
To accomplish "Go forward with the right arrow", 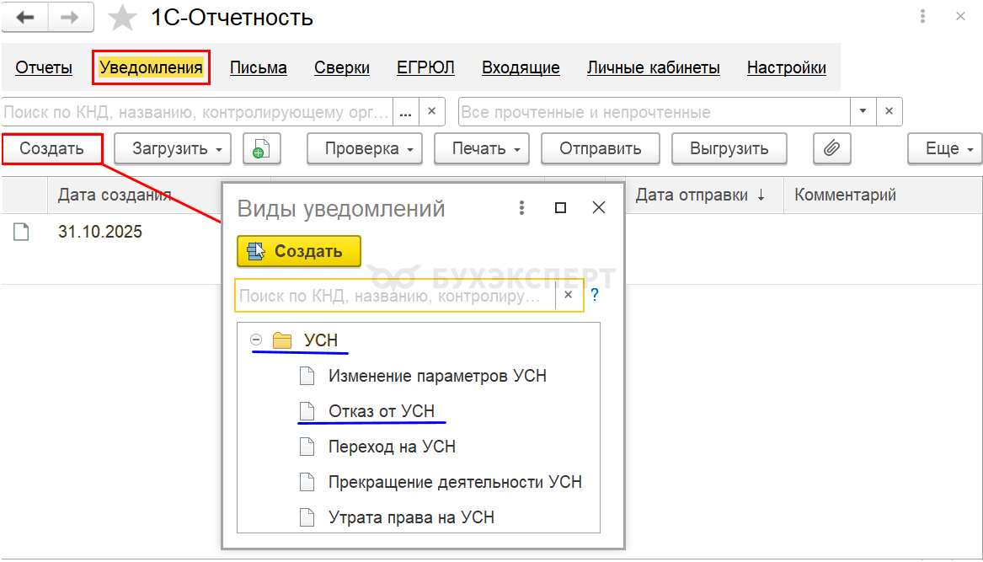I will [70, 18].
